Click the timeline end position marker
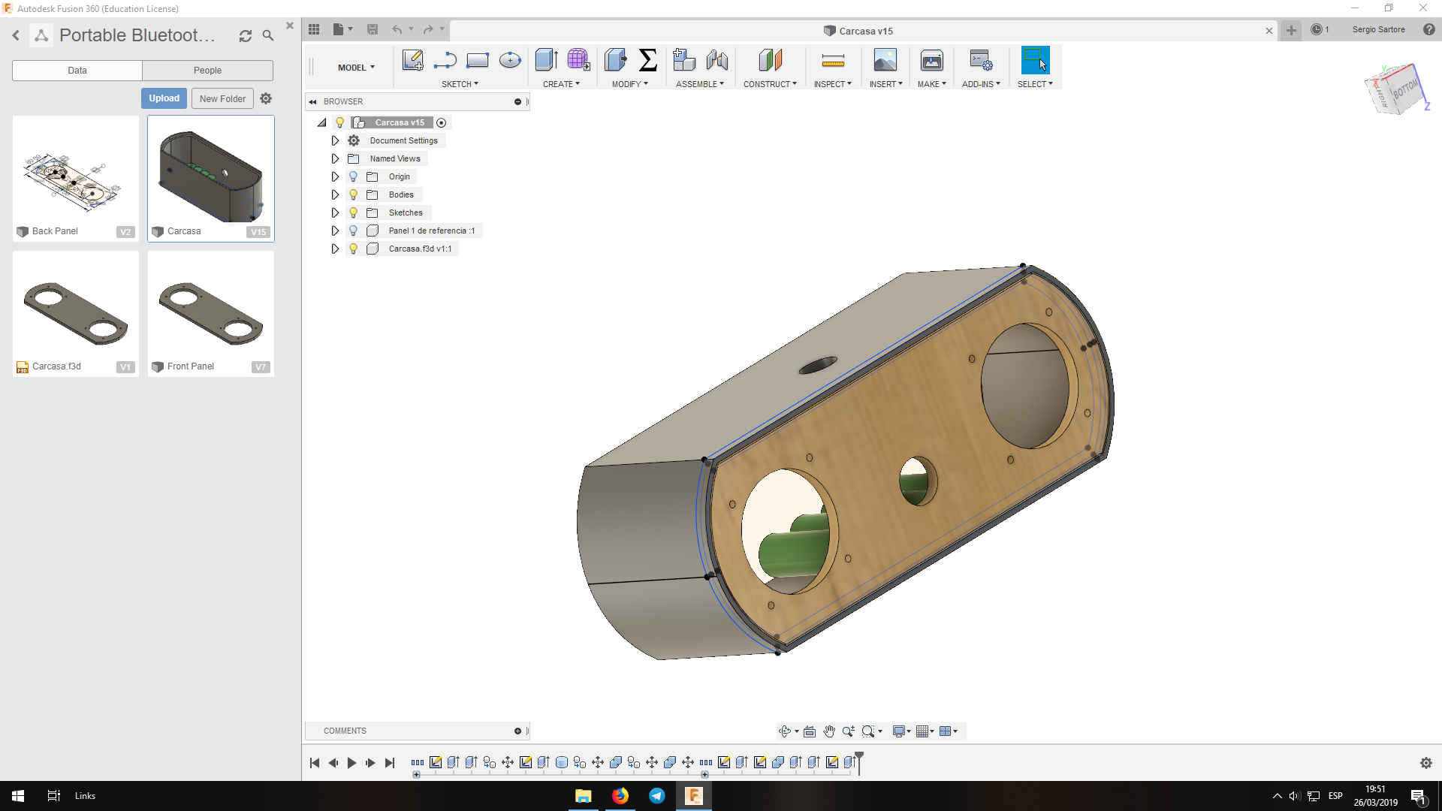The width and height of the screenshot is (1442, 811). [859, 762]
